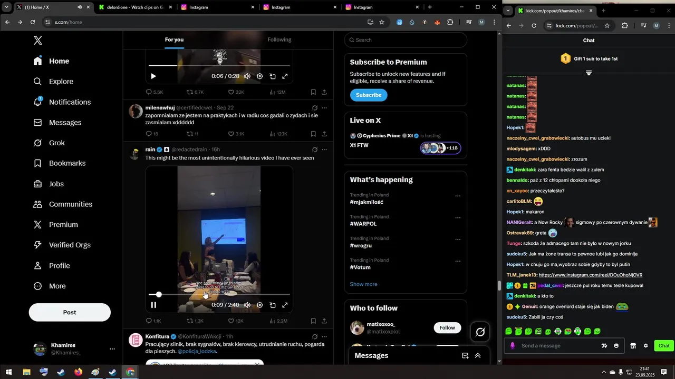Open #mjakmiłość trend options

pyautogui.click(x=458, y=196)
